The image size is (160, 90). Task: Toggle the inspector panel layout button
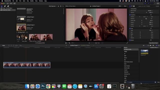click(x=152, y=3)
